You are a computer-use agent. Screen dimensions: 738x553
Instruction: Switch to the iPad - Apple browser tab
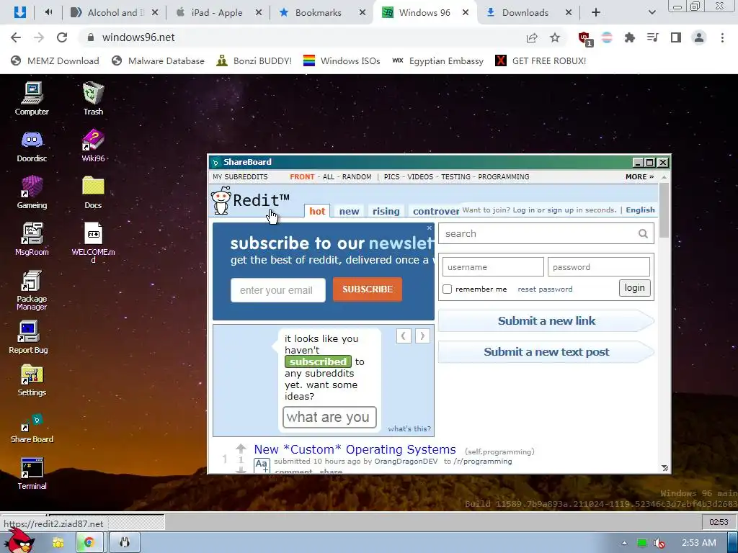click(218, 13)
